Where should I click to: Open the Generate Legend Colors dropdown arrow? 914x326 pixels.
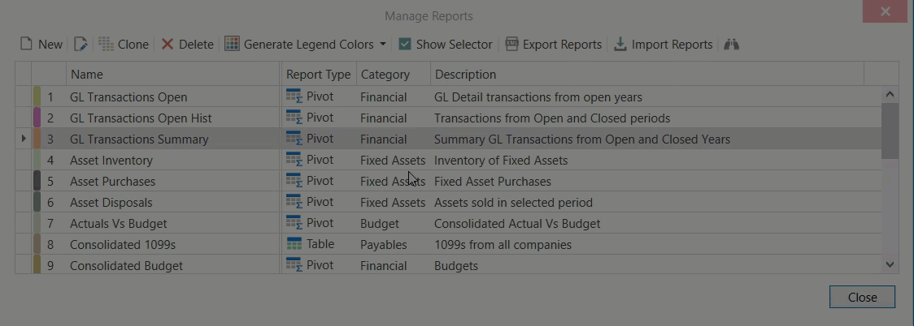pyautogui.click(x=383, y=45)
